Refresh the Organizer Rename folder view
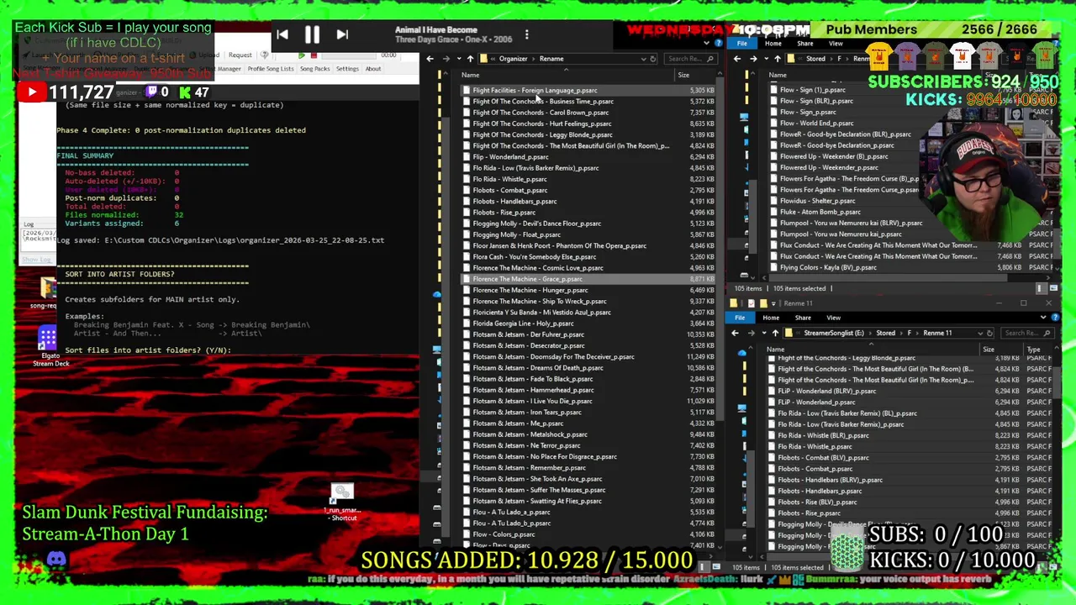Viewport: 1076px width, 605px height. click(x=653, y=59)
